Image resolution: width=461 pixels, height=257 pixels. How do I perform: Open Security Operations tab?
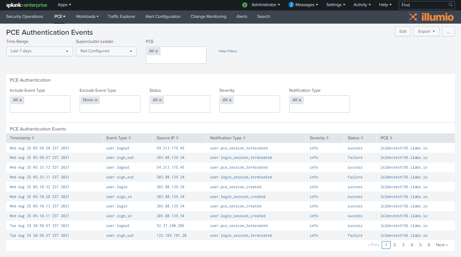[25, 17]
